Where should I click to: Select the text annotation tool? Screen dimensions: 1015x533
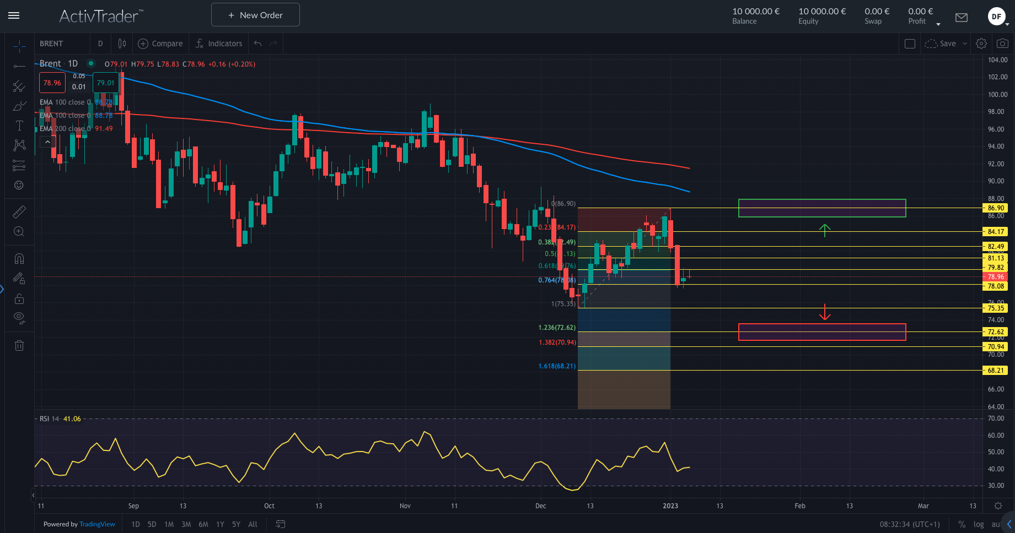pyautogui.click(x=19, y=125)
